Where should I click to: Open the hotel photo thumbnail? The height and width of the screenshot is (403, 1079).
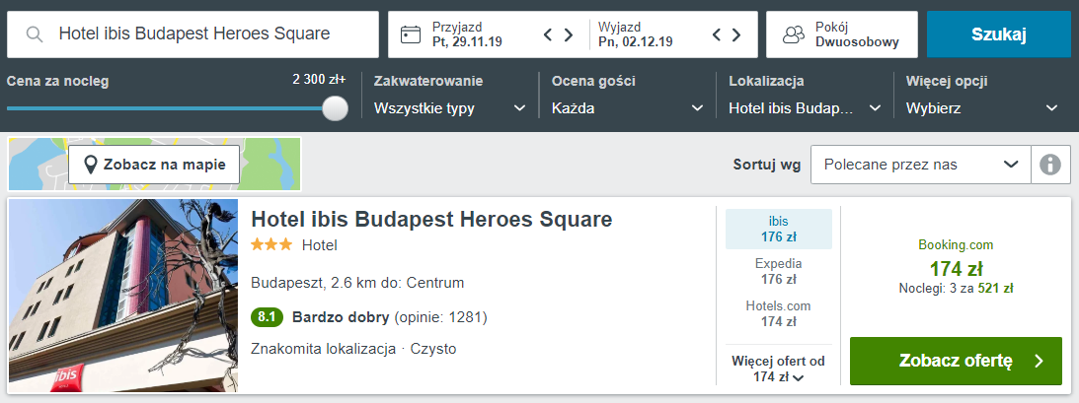123,296
